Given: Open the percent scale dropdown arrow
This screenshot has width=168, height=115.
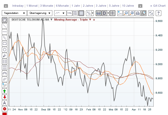Looking at the screenshot, I should [93, 13].
